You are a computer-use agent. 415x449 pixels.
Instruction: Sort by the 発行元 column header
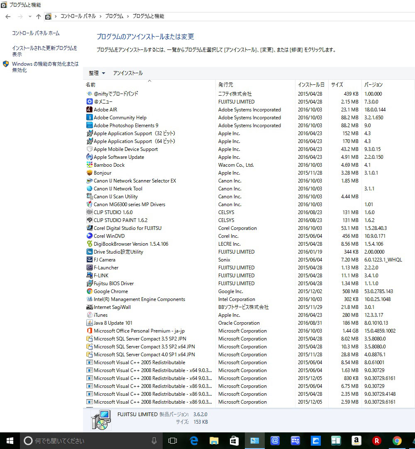point(255,84)
